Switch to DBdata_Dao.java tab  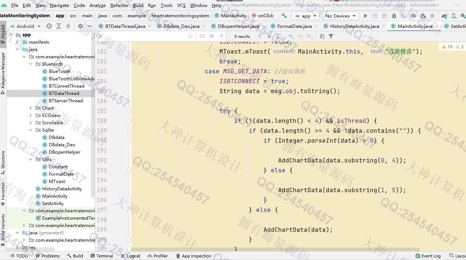[181, 26]
